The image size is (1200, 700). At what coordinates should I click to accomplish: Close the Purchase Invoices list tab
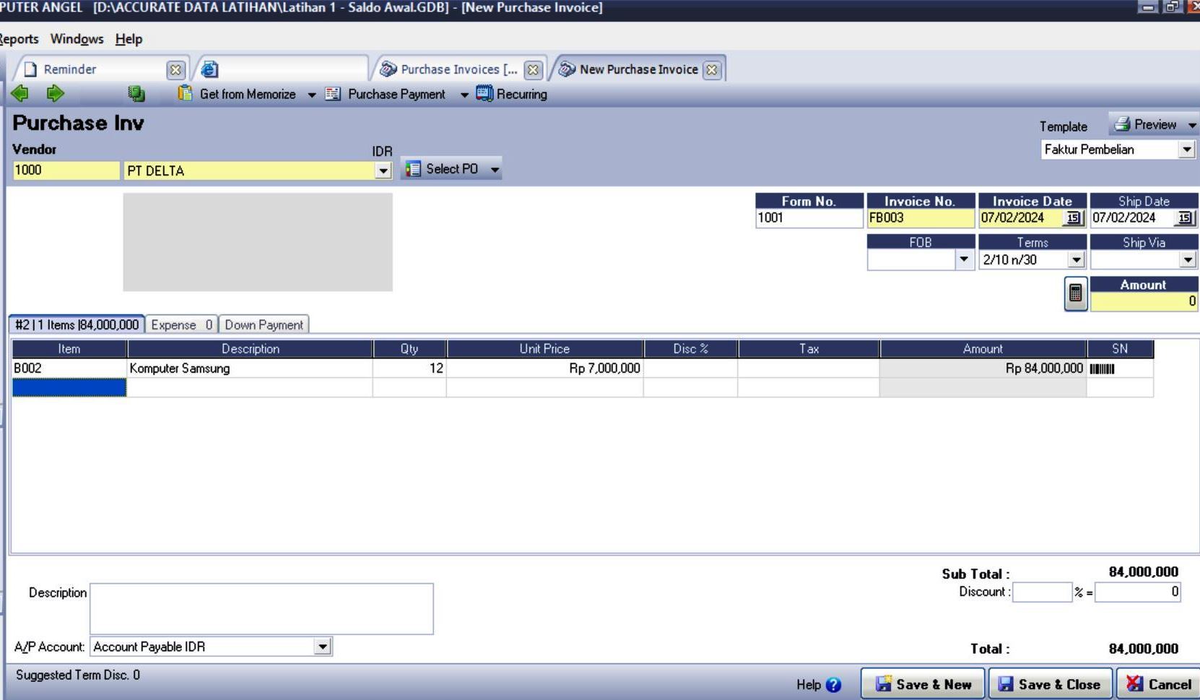pos(533,70)
